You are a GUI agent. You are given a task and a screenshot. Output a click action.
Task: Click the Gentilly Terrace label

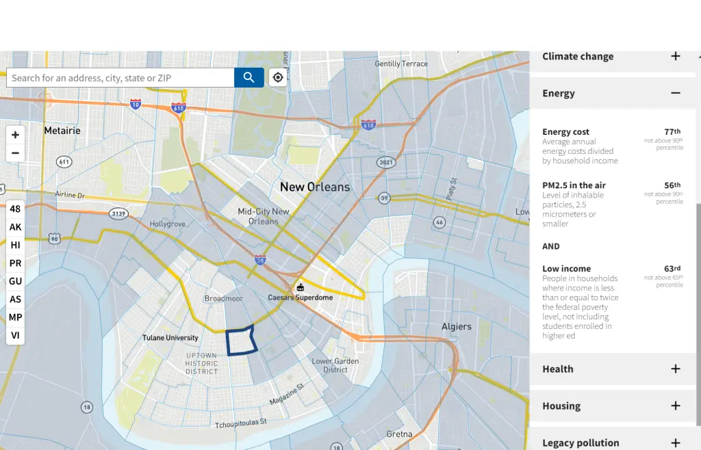[401, 64]
